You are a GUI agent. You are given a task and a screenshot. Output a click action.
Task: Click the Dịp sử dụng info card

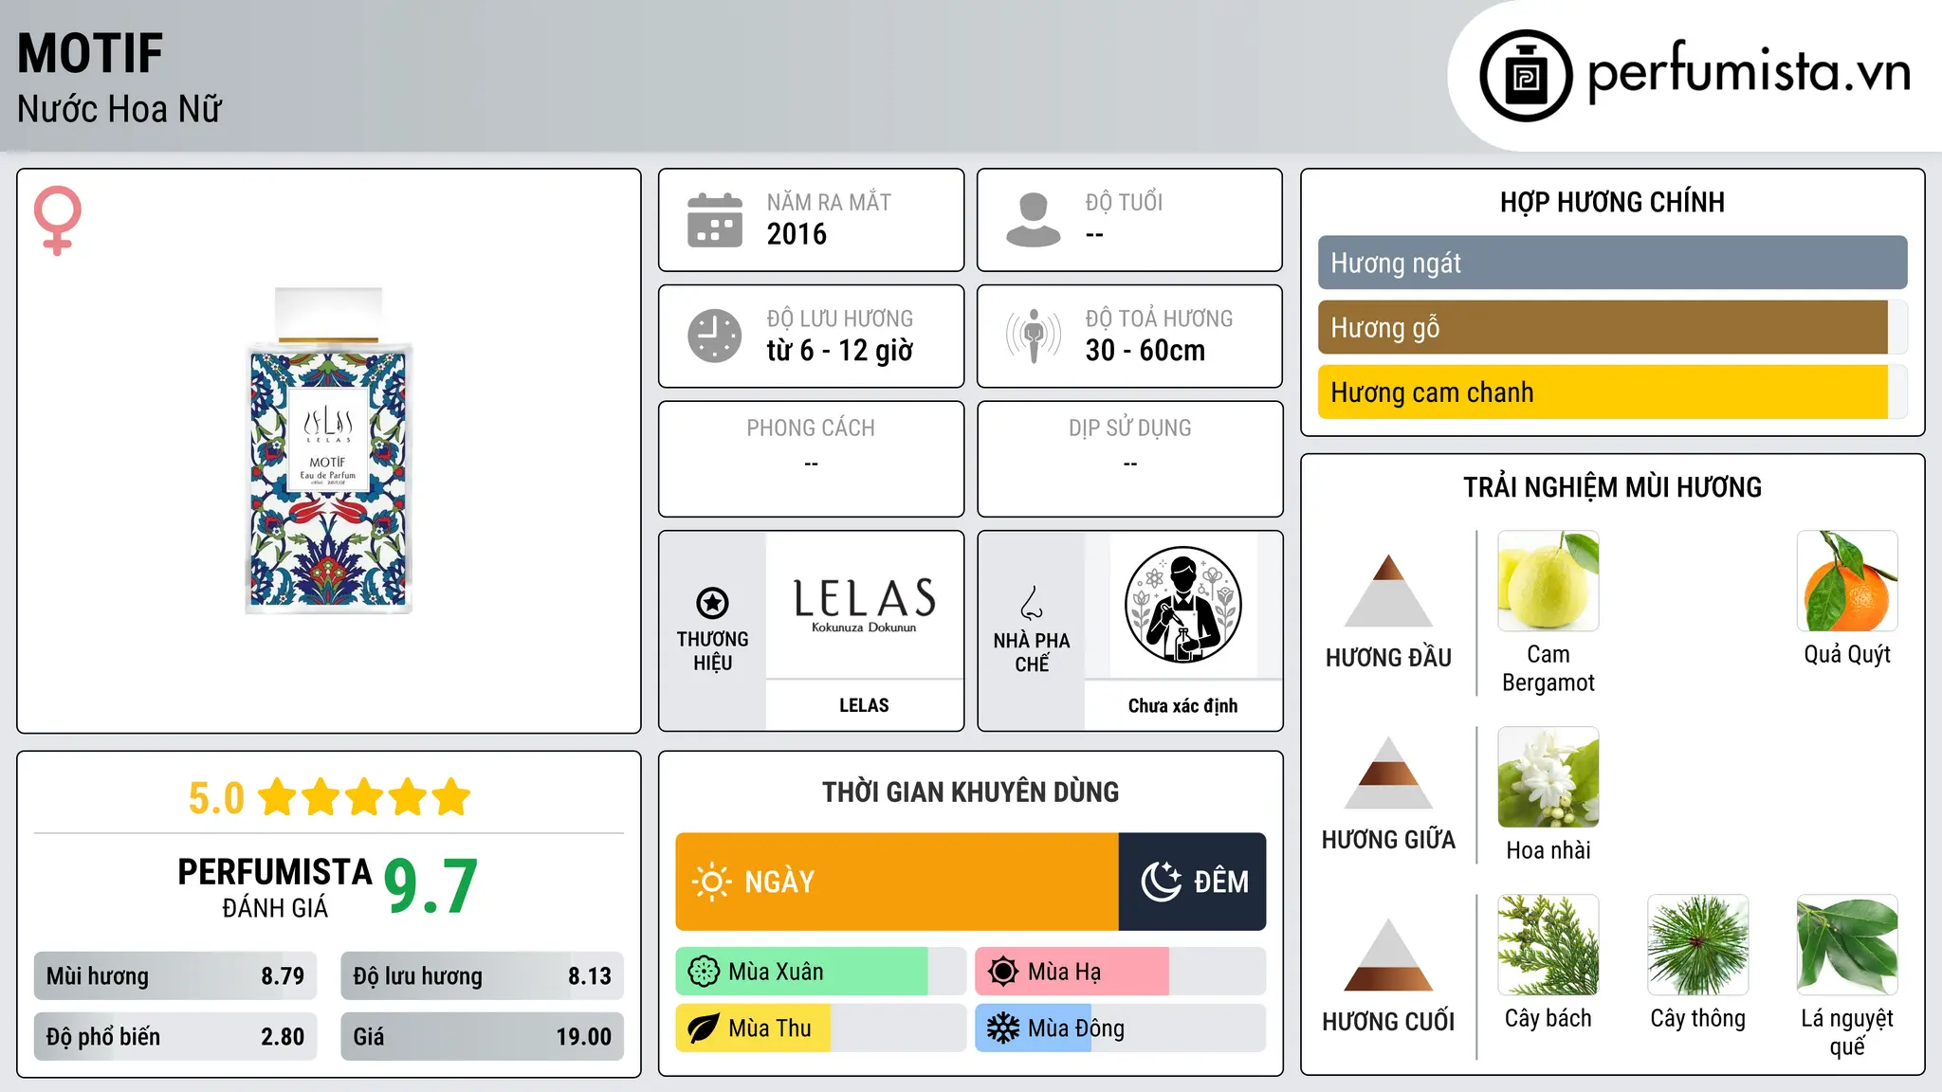click(x=1129, y=459)
